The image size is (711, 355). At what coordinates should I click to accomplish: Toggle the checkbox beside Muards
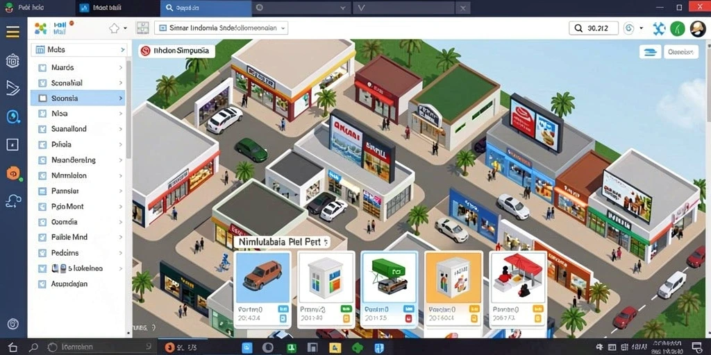pyautogui.click(x=42, y=68)
